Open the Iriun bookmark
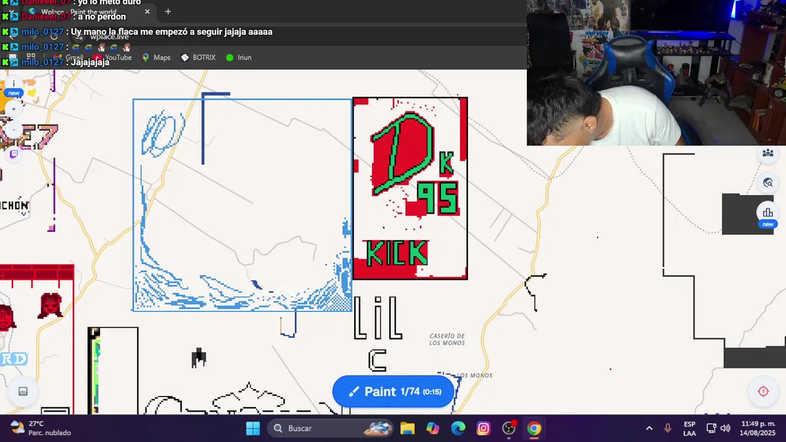Screen dimensions: 786x442 click(238, 57)
